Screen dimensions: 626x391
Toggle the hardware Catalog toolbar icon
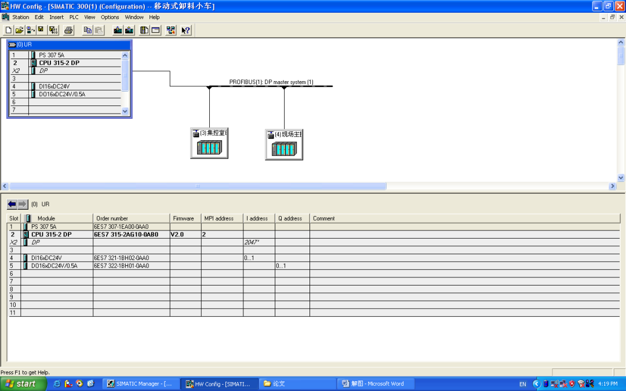coord(144,30)
